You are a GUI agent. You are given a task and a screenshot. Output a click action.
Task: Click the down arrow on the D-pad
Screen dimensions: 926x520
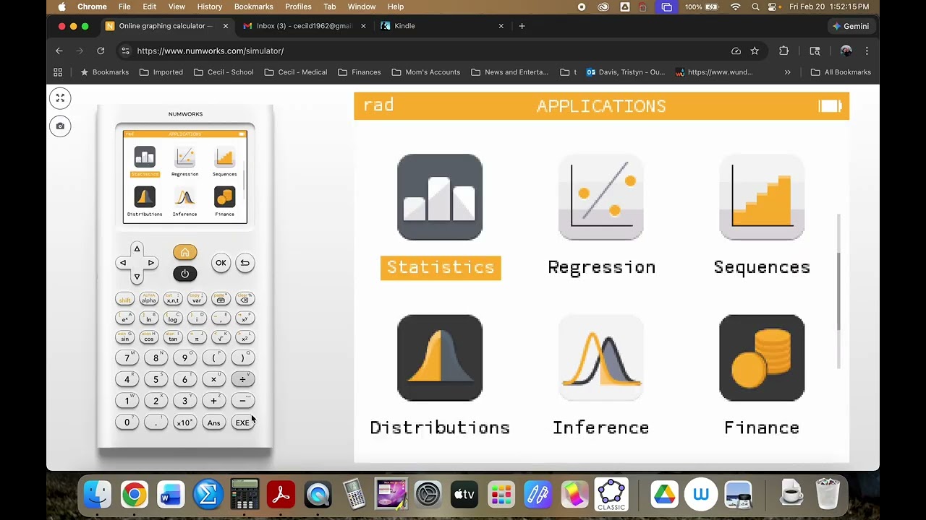[x=137, y=277]
